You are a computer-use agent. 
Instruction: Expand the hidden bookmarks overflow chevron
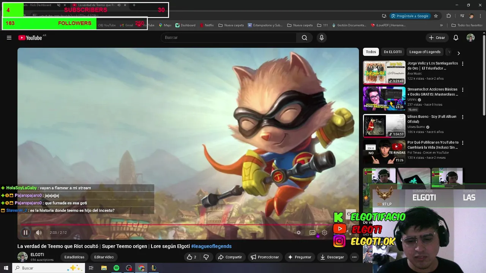click(x=441, y=25)
